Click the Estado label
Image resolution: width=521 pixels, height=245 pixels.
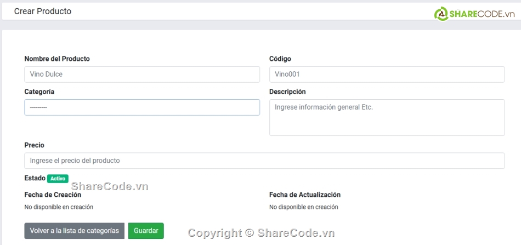[x=35, y=178]
